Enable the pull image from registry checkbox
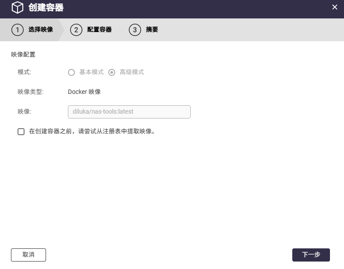Screen dimensions: 344x269 click(x=21, y=132)
